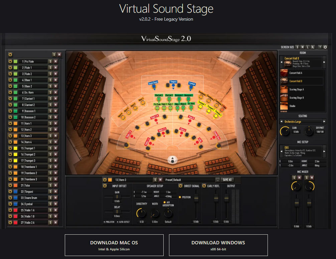Go to the next room with right arrow

pyautogui.click(x=324, y=62)
